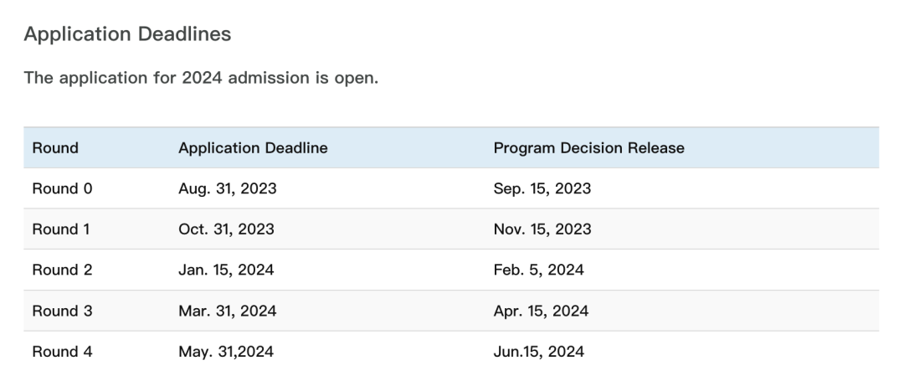Select the Round 3 row label
The image size is (904, 381).
[x=62, y=311]
